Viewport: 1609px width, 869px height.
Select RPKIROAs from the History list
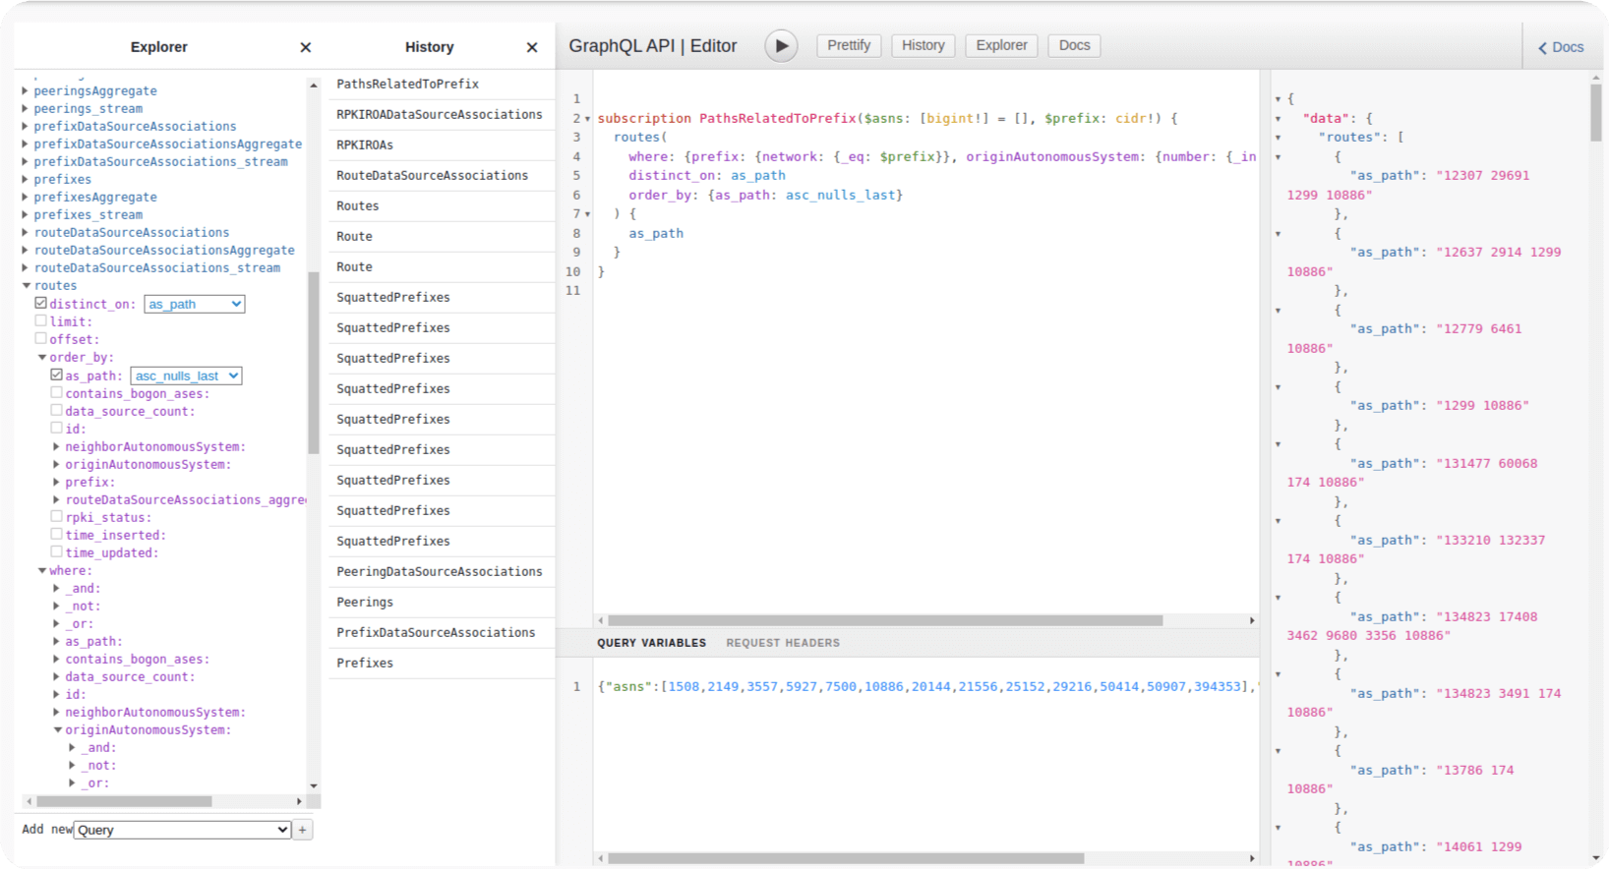coord(365,145)
